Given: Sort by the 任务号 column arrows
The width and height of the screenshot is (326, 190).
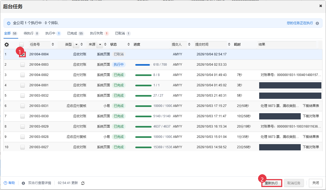Looking at the screenshot, I should [x=53, y=44].
